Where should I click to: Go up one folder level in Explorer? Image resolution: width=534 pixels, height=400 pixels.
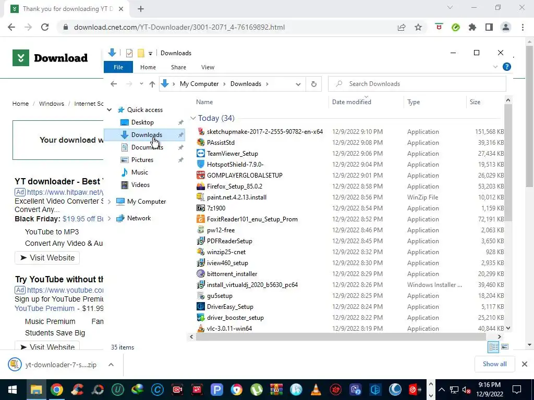(x=152, y=84)
